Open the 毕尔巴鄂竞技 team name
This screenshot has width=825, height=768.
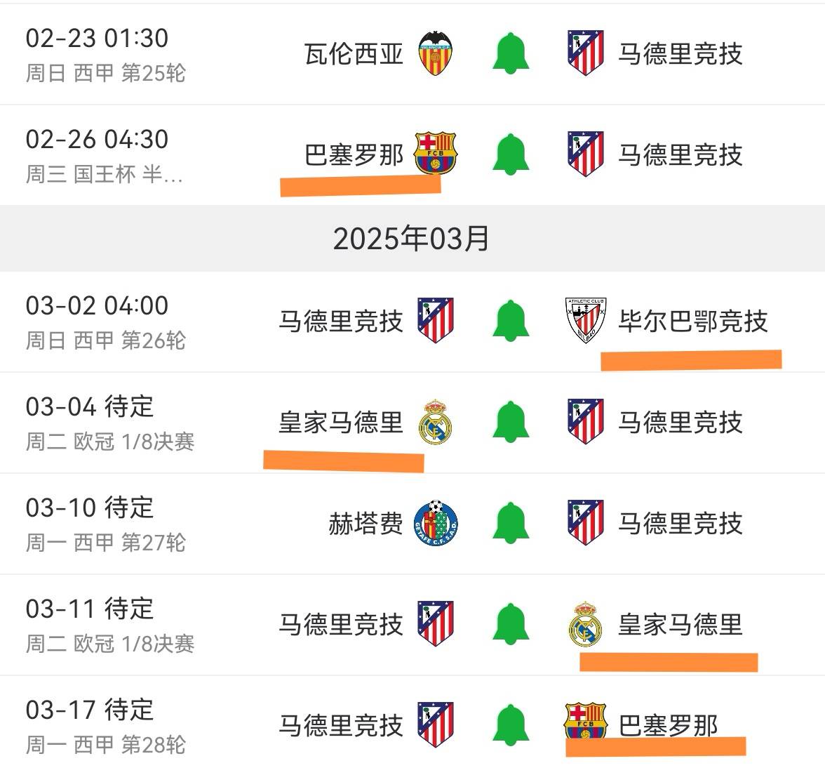tap(692, 321)
